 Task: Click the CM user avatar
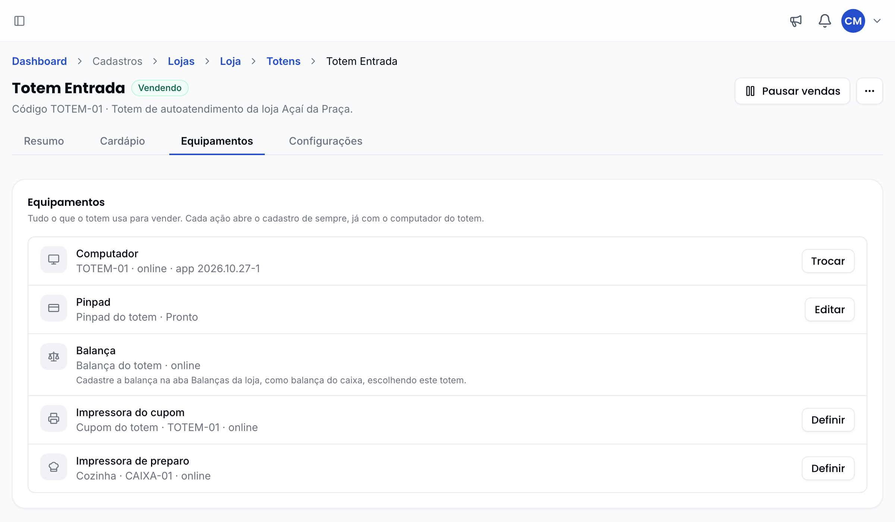(x=853, y=21)
